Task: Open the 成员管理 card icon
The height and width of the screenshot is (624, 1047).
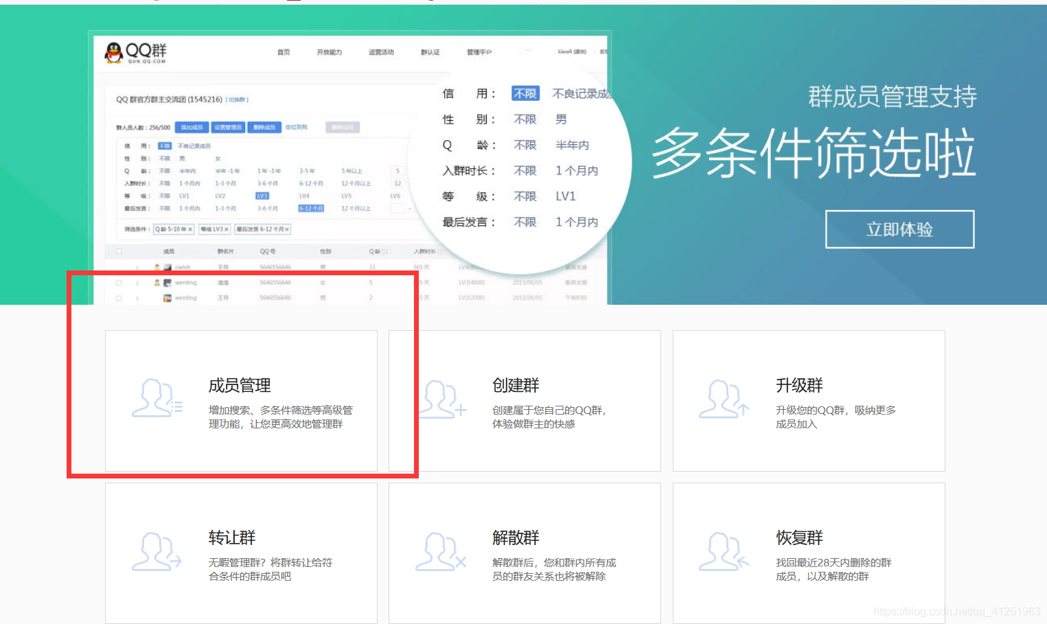Action: 157,398
